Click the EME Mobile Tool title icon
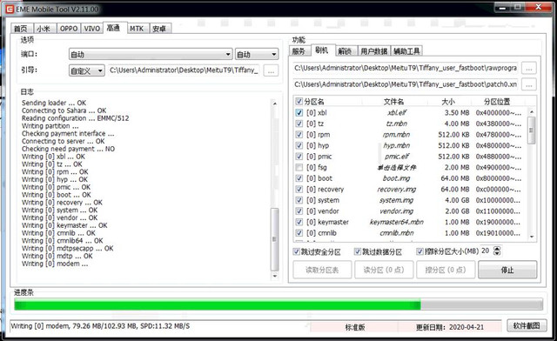The image size is (557, 341). pos(10,10)
